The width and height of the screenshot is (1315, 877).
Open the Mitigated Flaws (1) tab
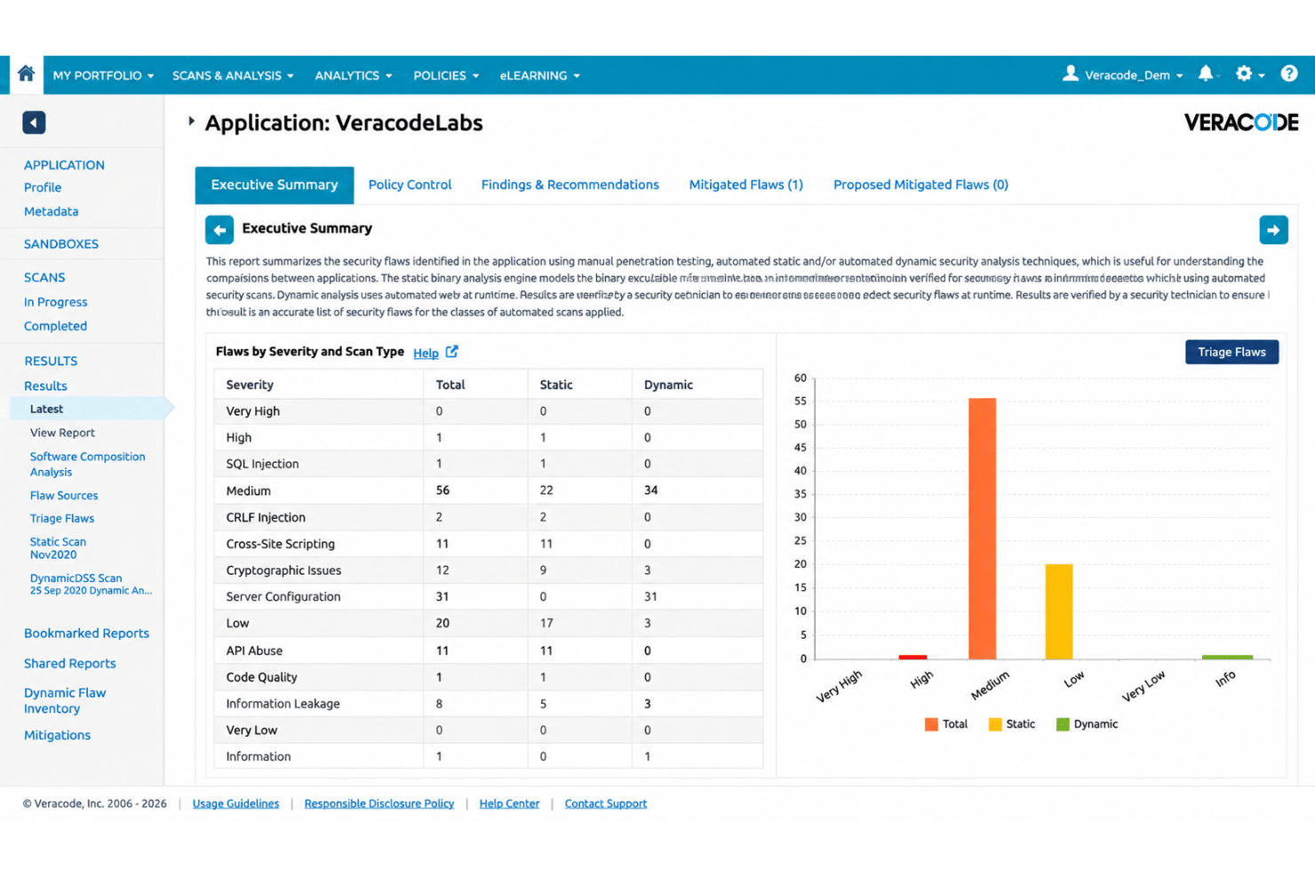[746, 185]
